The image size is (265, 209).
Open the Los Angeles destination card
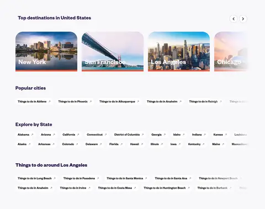(x=179, y=51)
